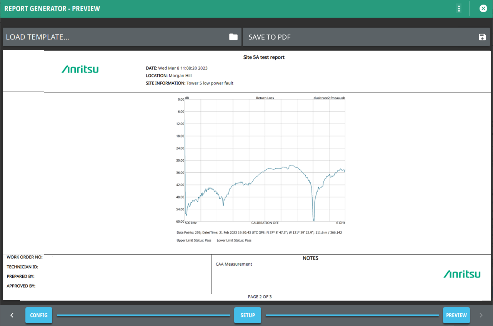This screenshot has width=493, height=326.
Task: Click the CAA Measurement notes text
Action: click(x=234, y=264)
